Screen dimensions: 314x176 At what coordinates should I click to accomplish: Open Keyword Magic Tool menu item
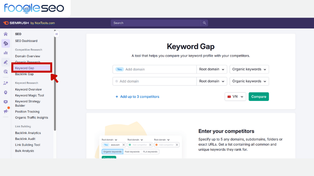pos(29,95)
